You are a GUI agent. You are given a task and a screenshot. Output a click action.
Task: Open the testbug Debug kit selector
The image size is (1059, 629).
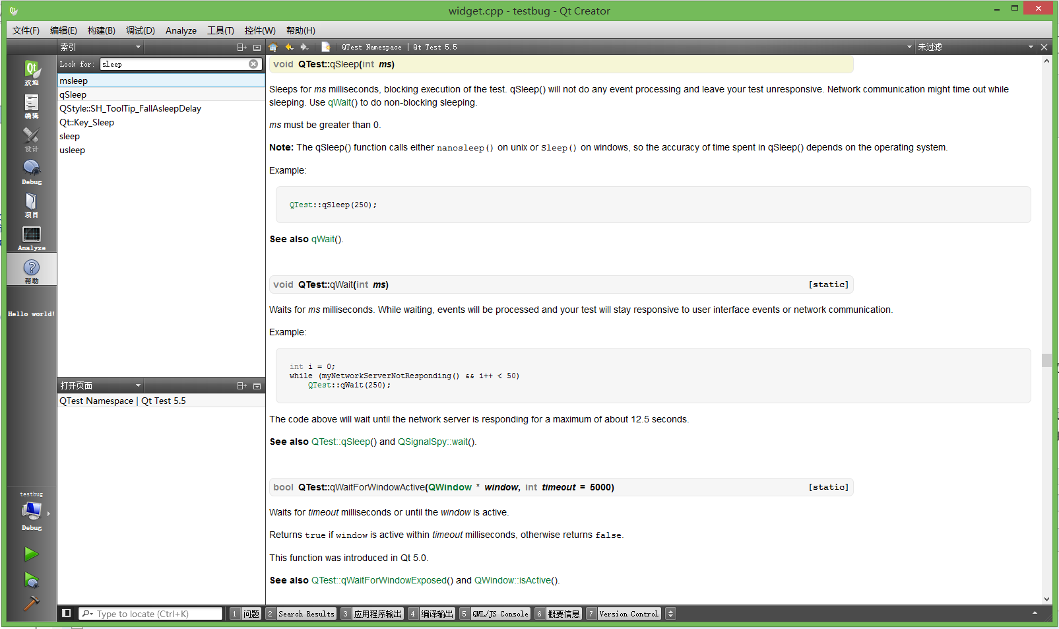pyautogui.click(x=32, y=512)
